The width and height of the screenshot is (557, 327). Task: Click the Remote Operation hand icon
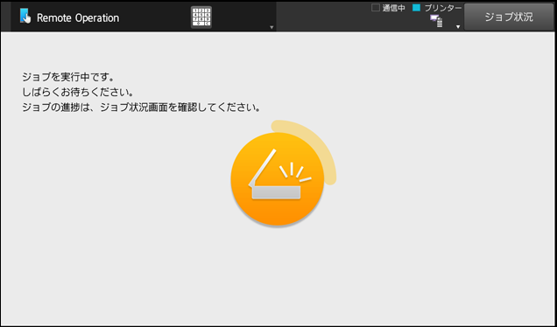pos(25,17)
